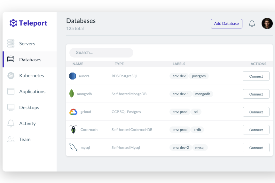Click the Databases cylinder icon in sidebar
The image size is (275, 183).
tap(11, 59)
